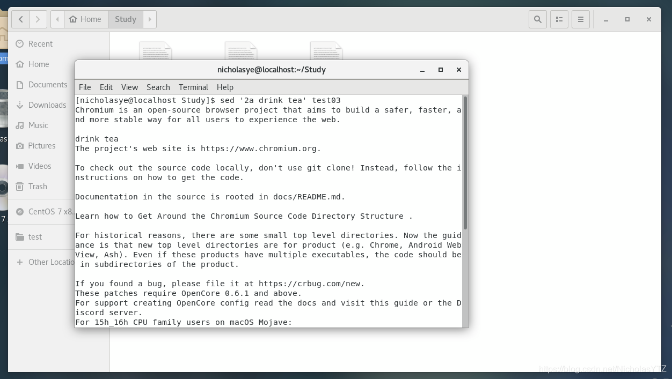This screenshot has height=379, width=672.
Task: Click the Trash can icon
Action: [x=20, y=187]
